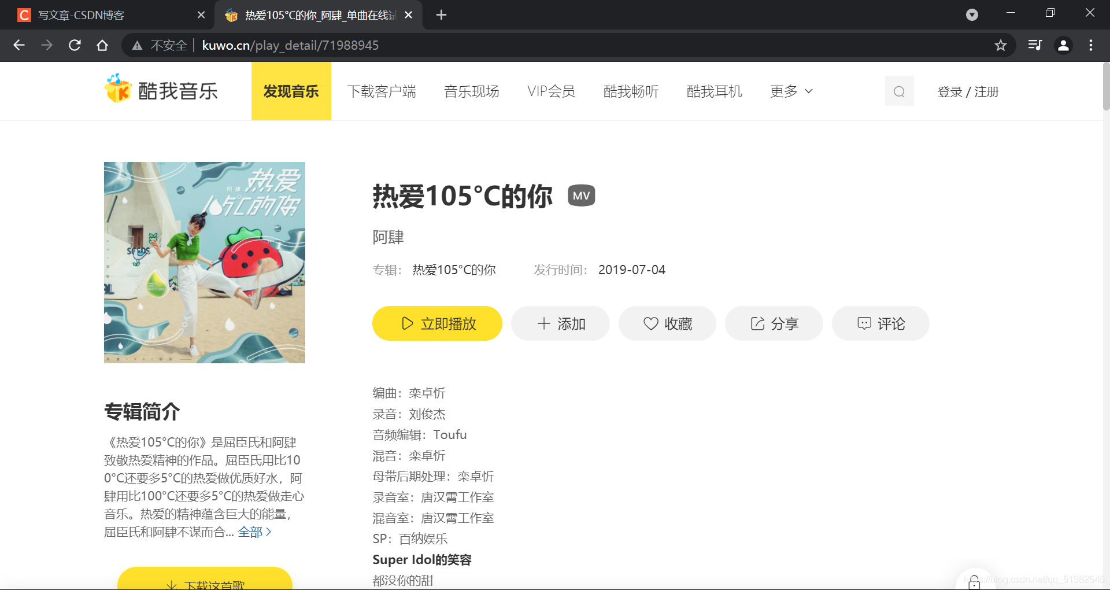Open a new browser tab

click(441, 15)
